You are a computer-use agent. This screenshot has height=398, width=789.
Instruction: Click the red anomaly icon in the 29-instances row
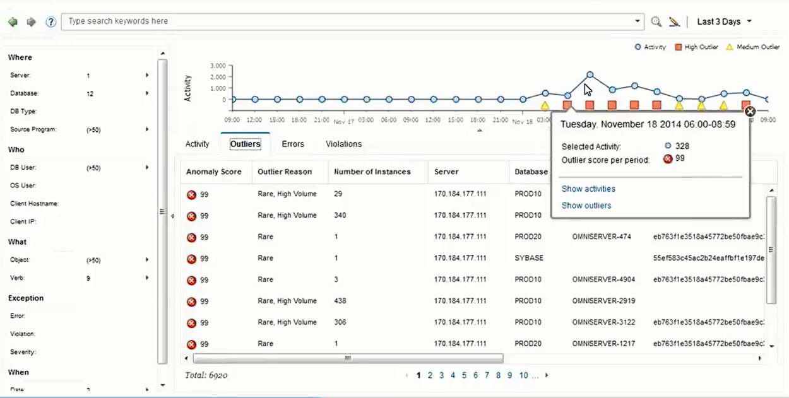[x=191, y=195]
